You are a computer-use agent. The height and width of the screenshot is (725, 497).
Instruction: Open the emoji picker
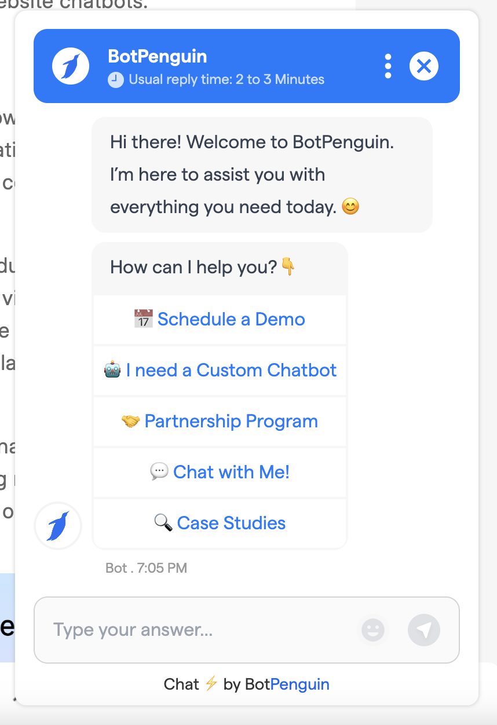pos(373,629)
